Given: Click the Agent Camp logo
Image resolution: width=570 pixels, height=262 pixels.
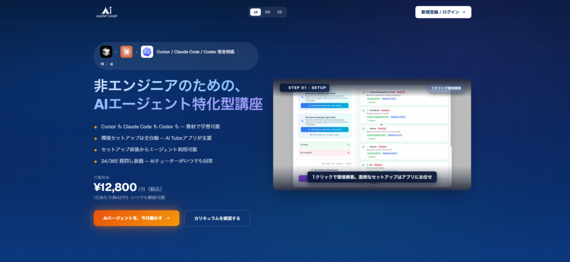Looking at the screenshot, I should [106, 12].
